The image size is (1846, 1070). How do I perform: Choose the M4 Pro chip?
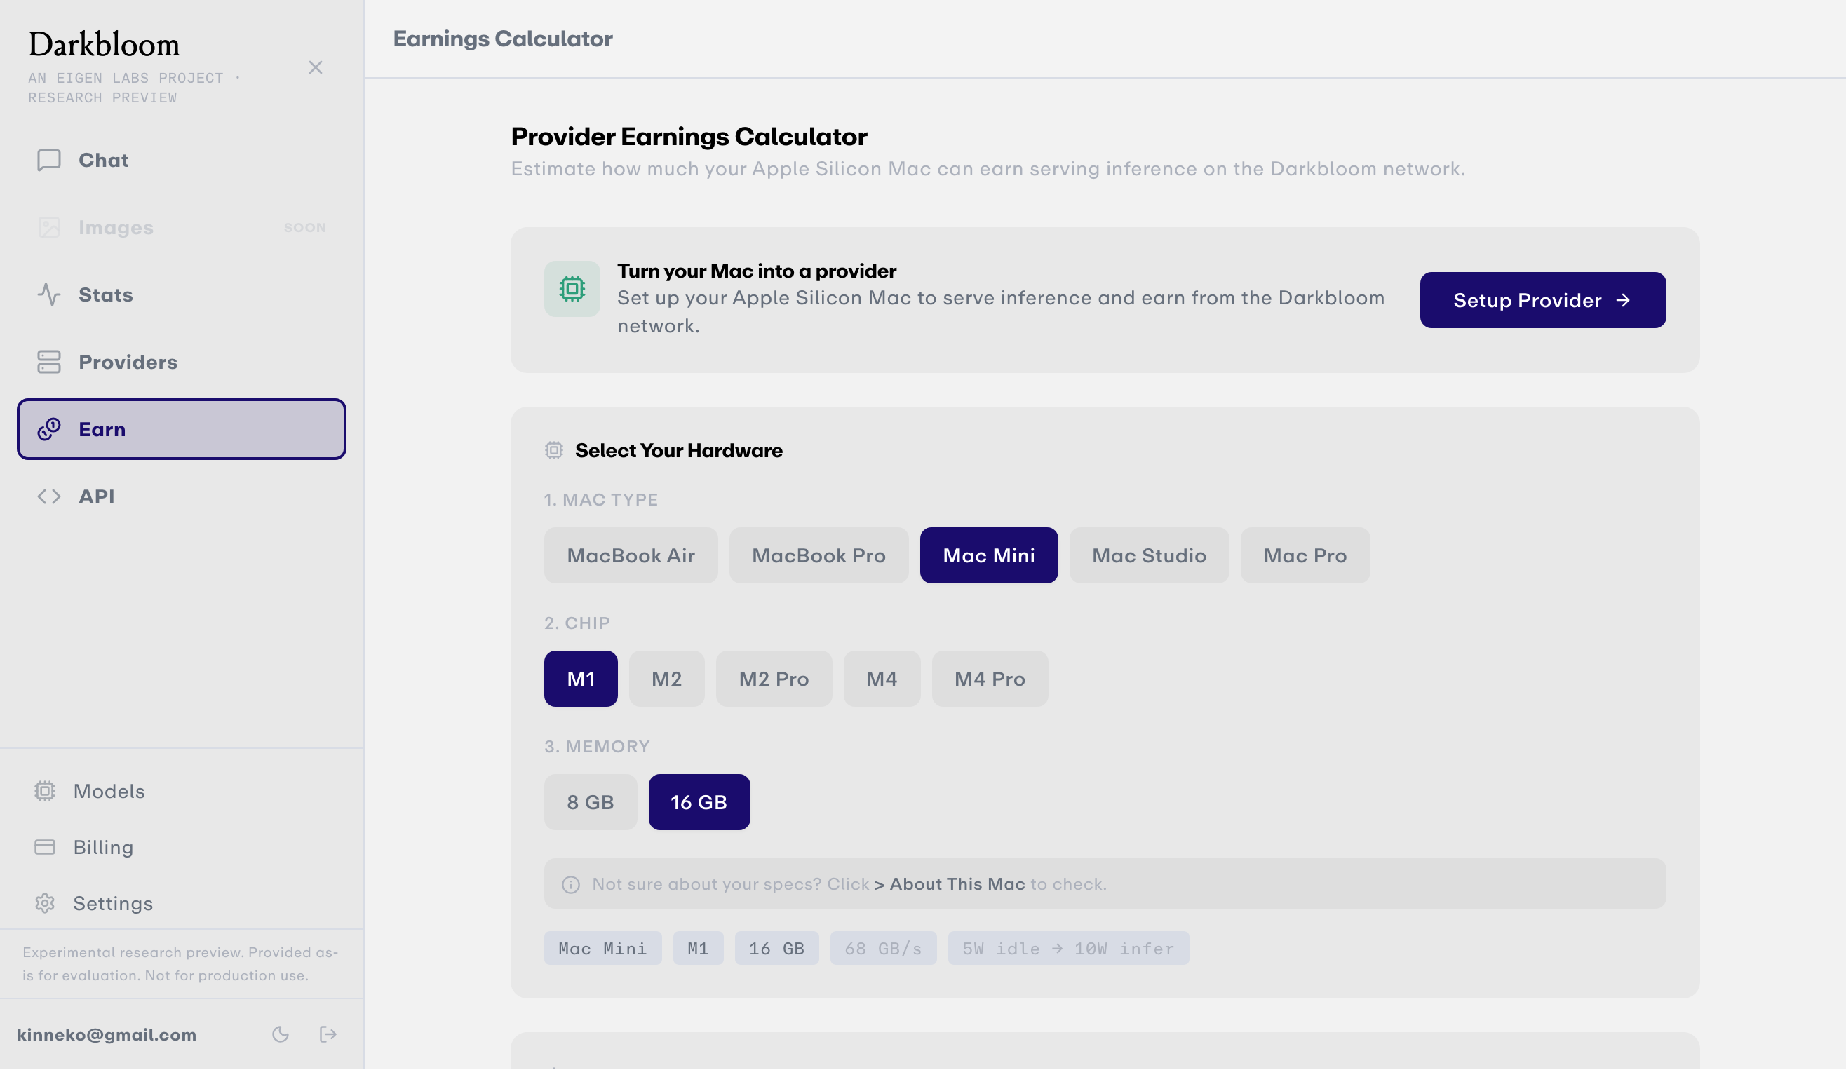point(990,679)
